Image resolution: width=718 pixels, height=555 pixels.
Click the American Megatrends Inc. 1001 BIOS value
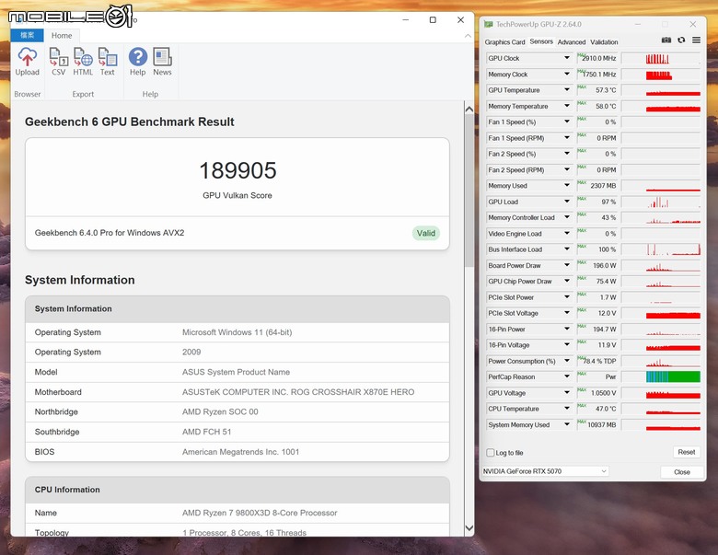(x=240, y=452)
